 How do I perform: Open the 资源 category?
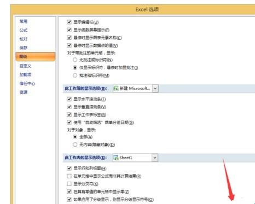point(24,92)
